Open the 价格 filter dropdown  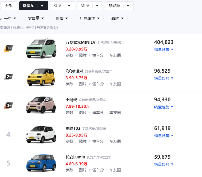coord(62,18)
